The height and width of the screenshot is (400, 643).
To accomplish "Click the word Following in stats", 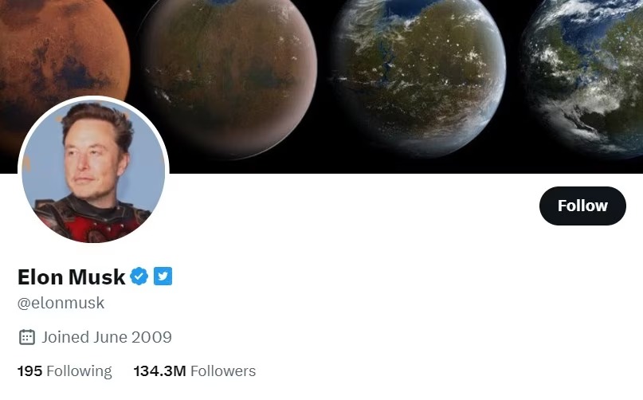I will pos(79,371).
